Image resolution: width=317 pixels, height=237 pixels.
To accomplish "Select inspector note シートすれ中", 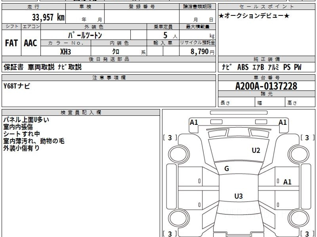I will click(x=21, y=134).
